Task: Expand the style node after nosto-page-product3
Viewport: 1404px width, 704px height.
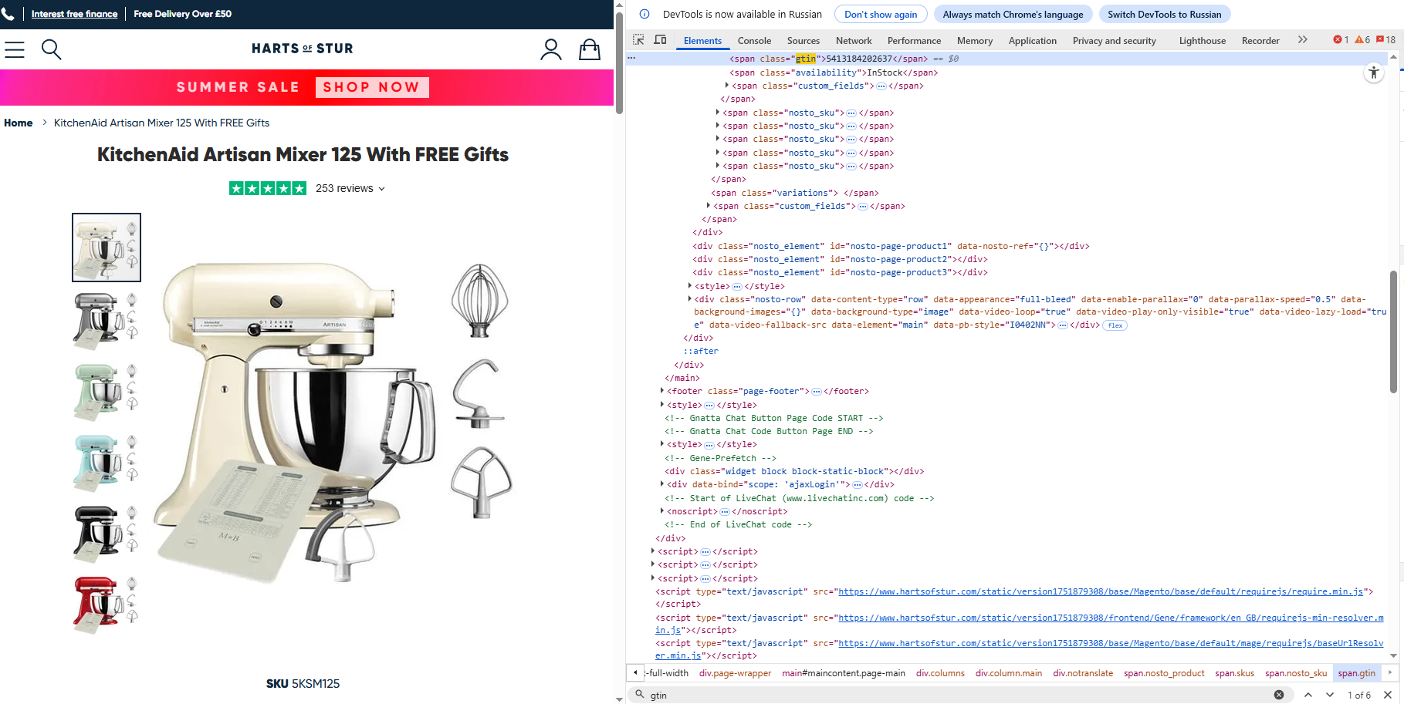Action: click(x=689, y=286)
